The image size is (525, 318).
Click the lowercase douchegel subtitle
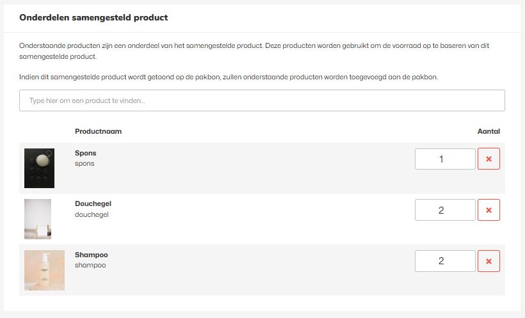coord(92,214)
